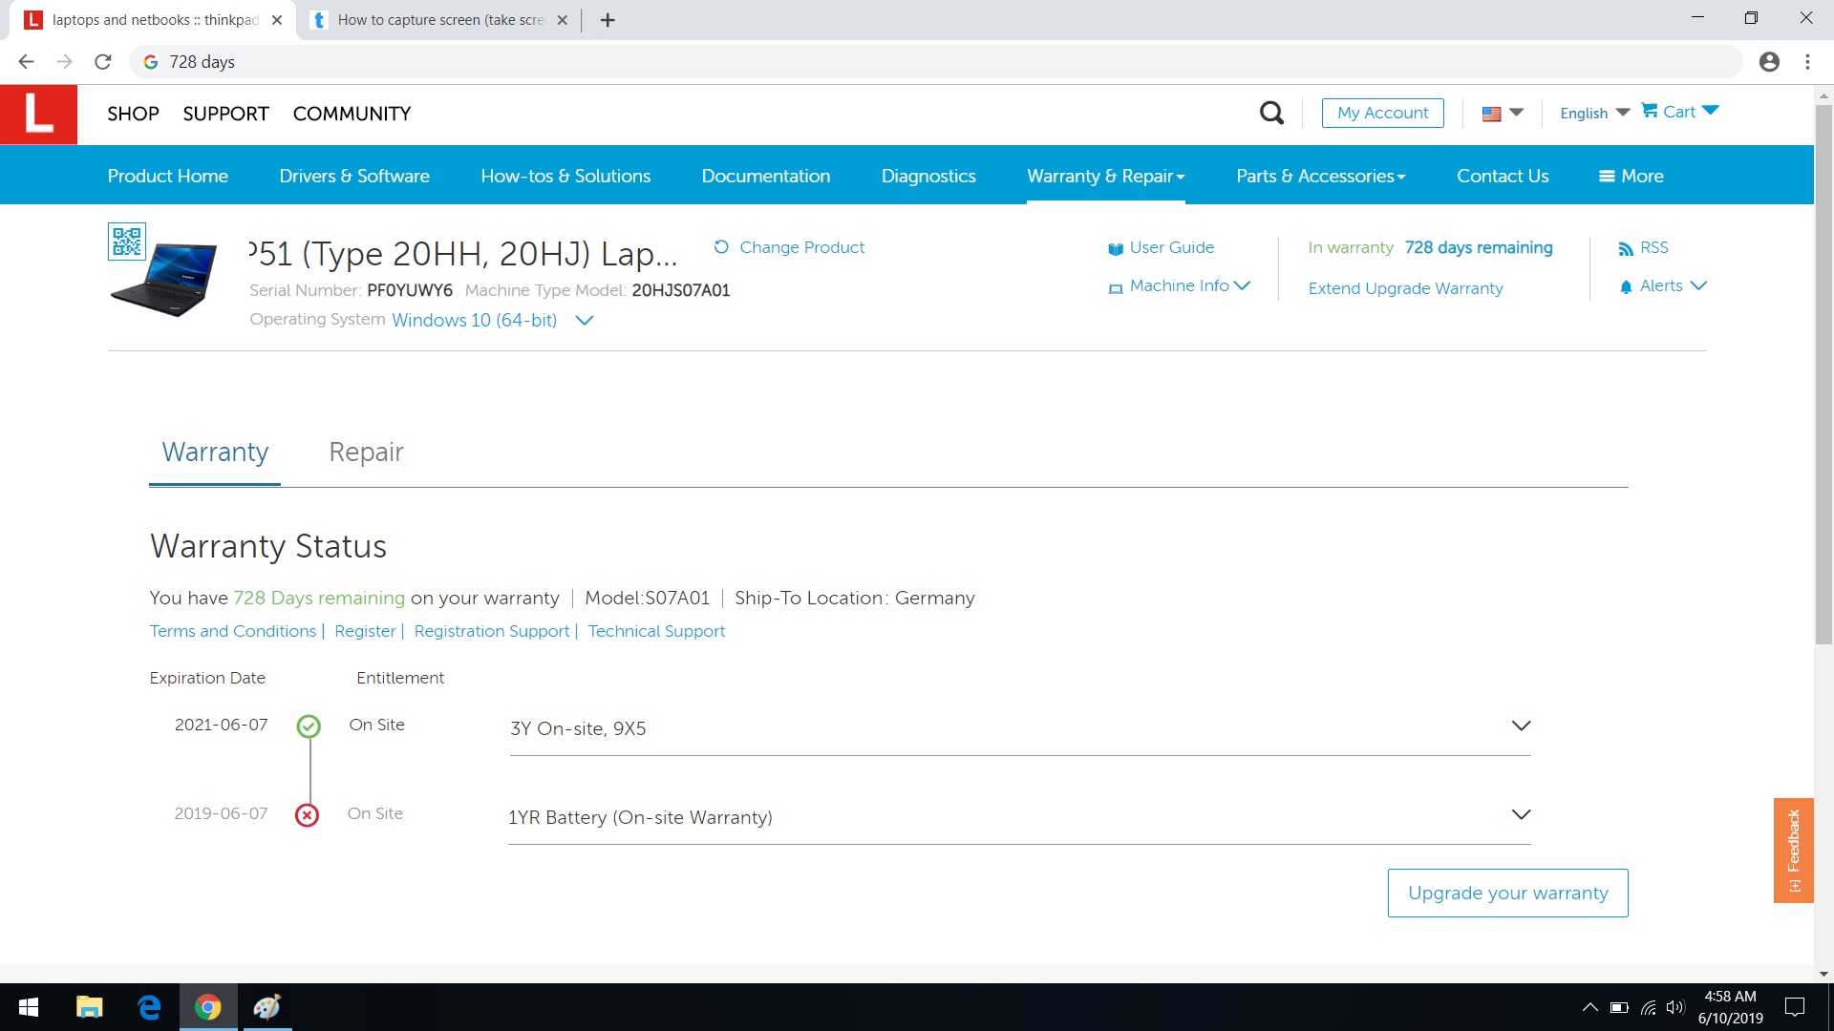Viewport: 1834px width, 1031px height.
Task: Click the Chrome profile avatar icon
Action: 1769,62
